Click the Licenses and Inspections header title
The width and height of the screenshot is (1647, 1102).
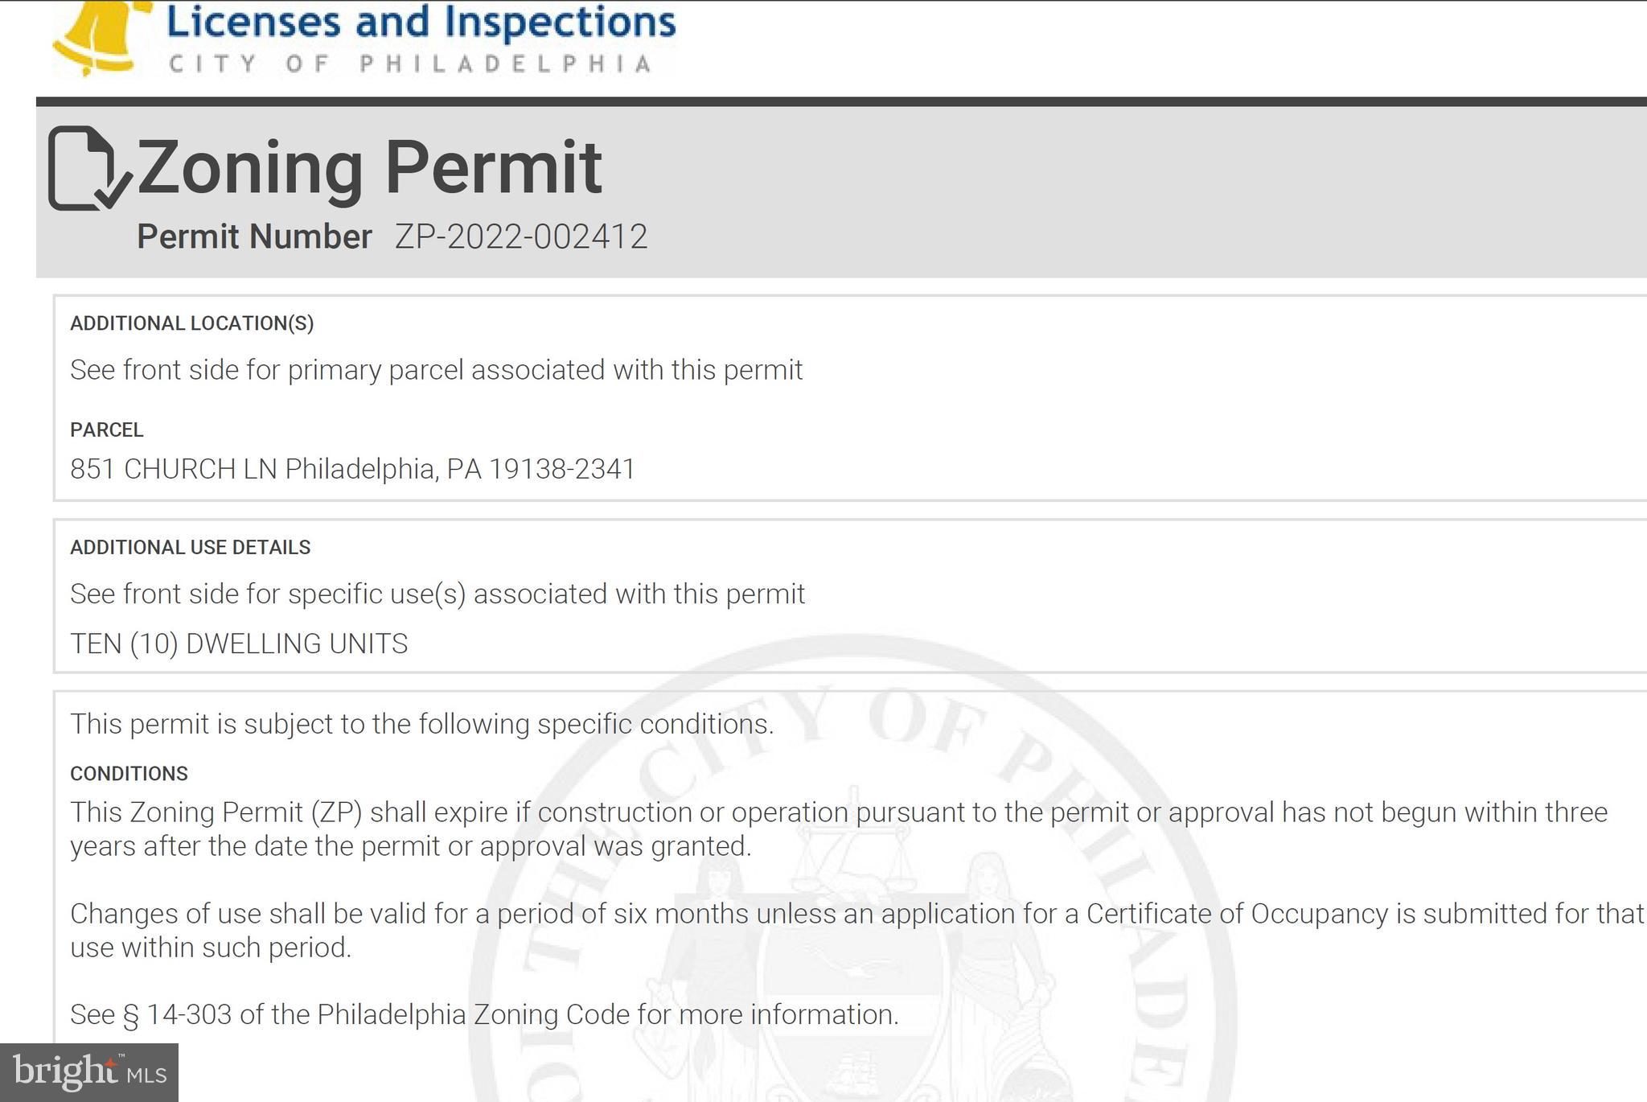(421, 22)
